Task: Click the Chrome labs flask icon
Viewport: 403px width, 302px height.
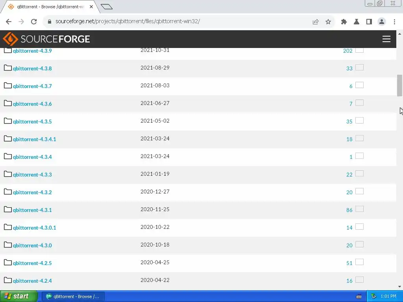Action: coord(357,22)
